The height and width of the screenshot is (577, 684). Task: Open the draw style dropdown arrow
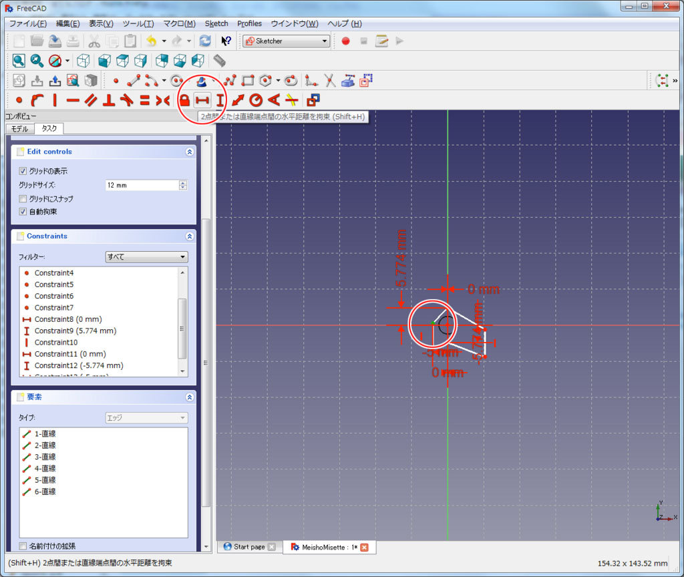coord(67,61)
